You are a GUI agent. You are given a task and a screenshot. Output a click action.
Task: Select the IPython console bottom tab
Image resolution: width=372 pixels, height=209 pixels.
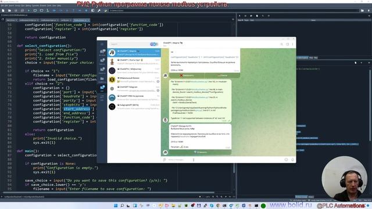(301, 197)
